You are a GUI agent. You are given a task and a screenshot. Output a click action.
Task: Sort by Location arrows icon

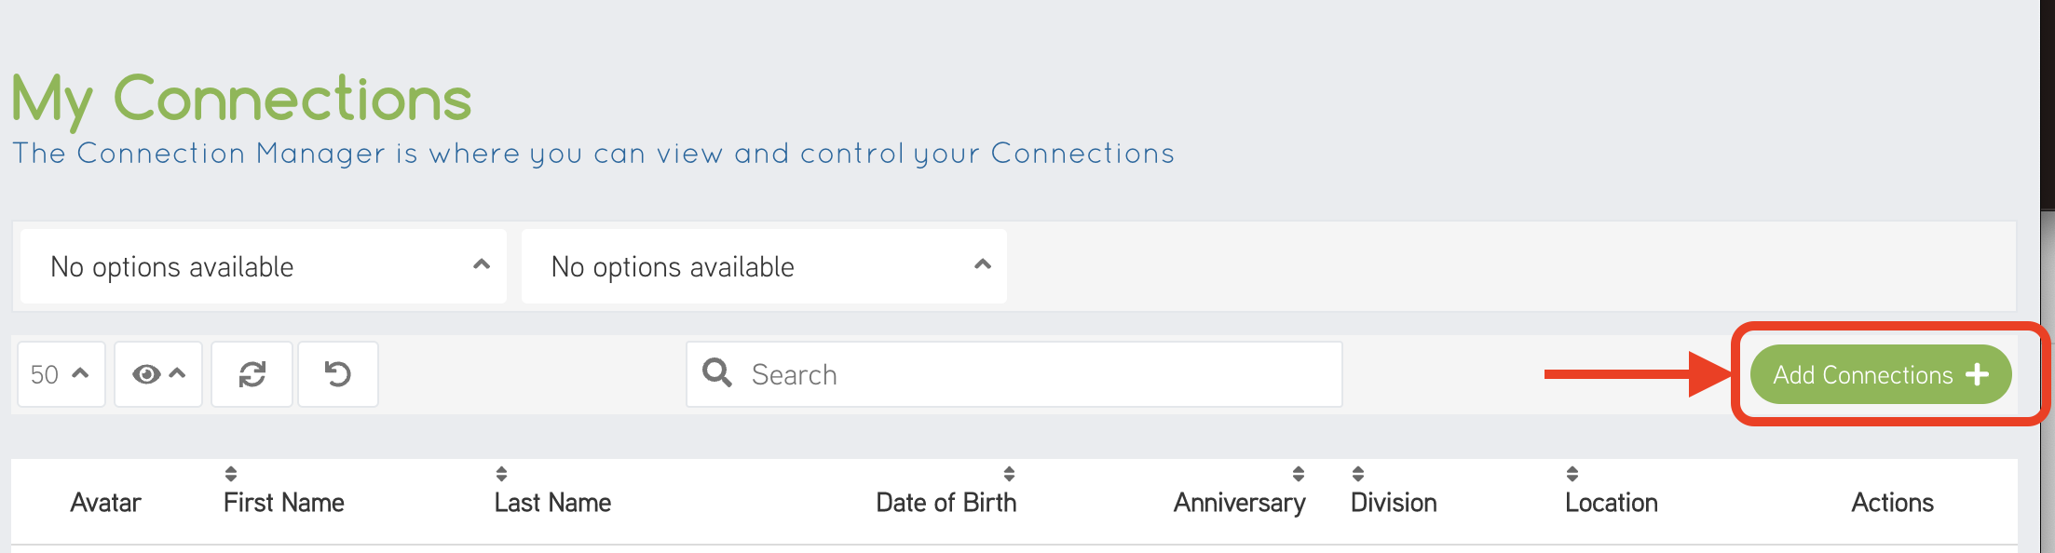click(x=1572, y=474)
